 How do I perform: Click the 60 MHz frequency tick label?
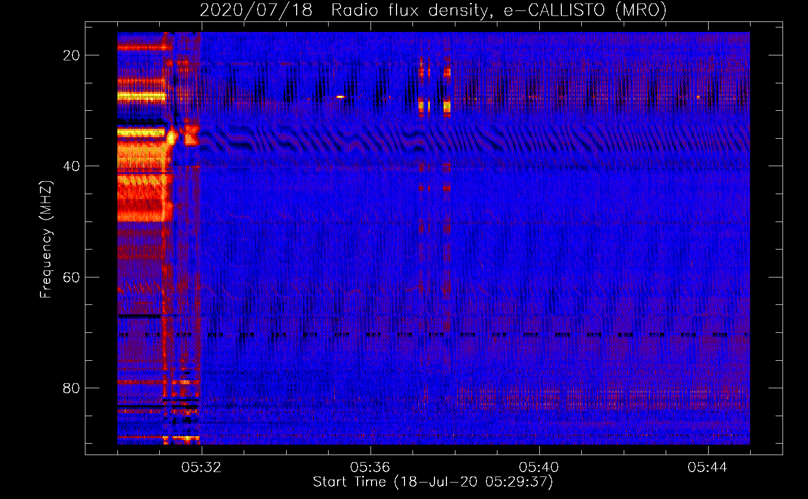[71, 277]
